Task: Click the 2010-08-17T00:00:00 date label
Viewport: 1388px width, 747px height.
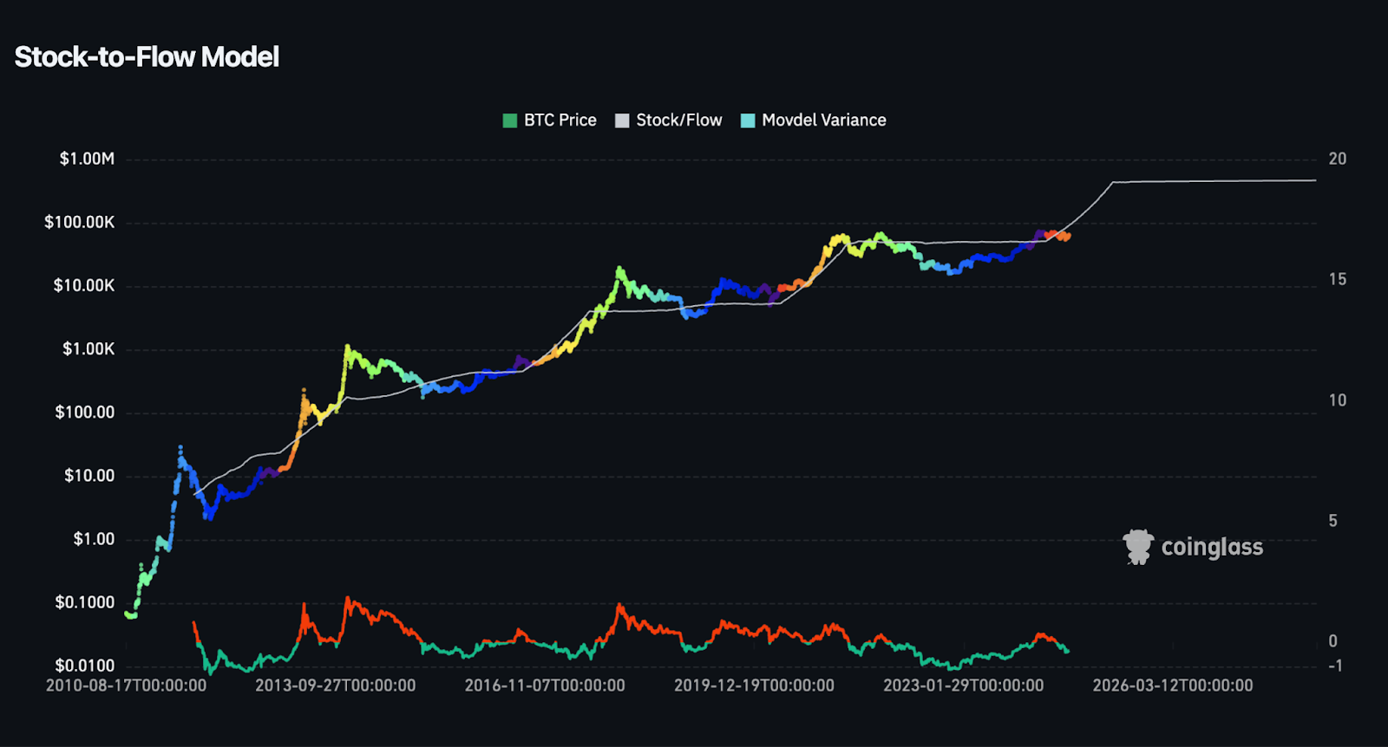Action: pos(127,685)
